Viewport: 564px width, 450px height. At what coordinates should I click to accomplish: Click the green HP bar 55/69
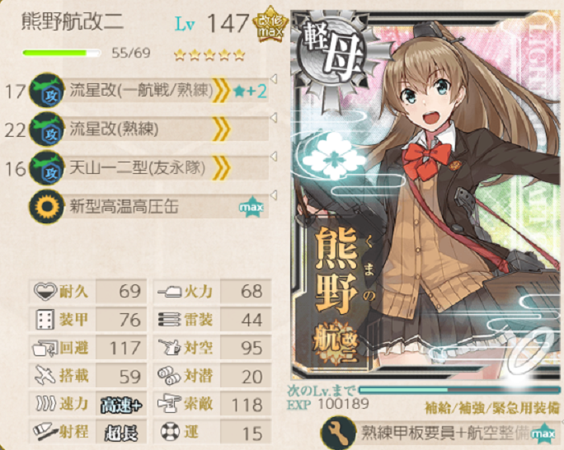click(61, 54)
